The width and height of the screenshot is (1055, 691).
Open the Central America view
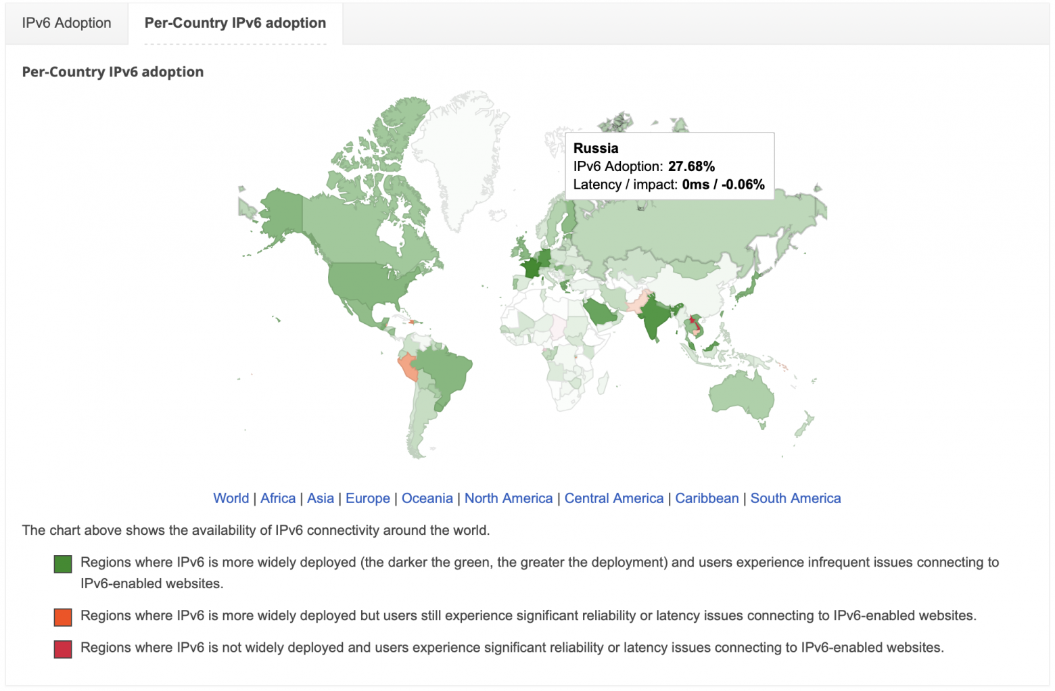[x=613, y=498]
